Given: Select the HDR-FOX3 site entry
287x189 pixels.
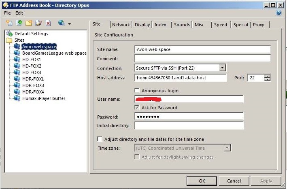Looking at the screenshot, I should [x=33, y=85].
